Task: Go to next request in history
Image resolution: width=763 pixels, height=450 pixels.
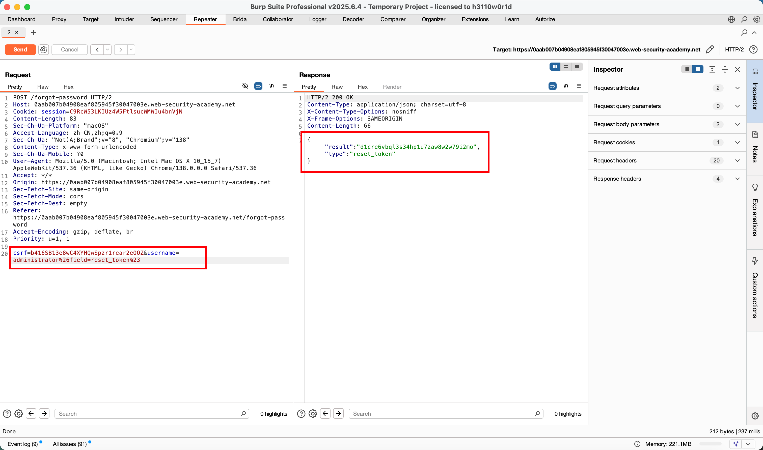Action: tap(121, 49)
